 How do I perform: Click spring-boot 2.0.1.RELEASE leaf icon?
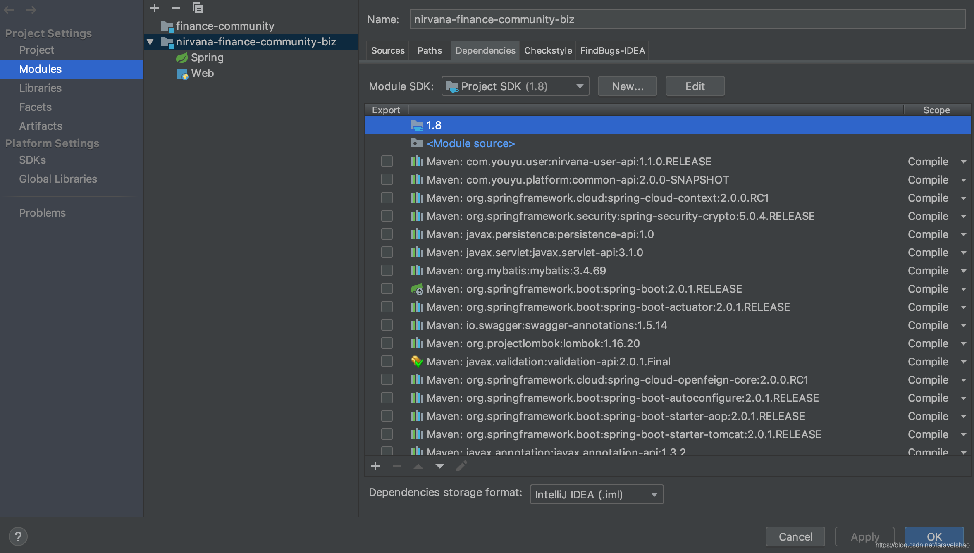[x=417, y=288]
